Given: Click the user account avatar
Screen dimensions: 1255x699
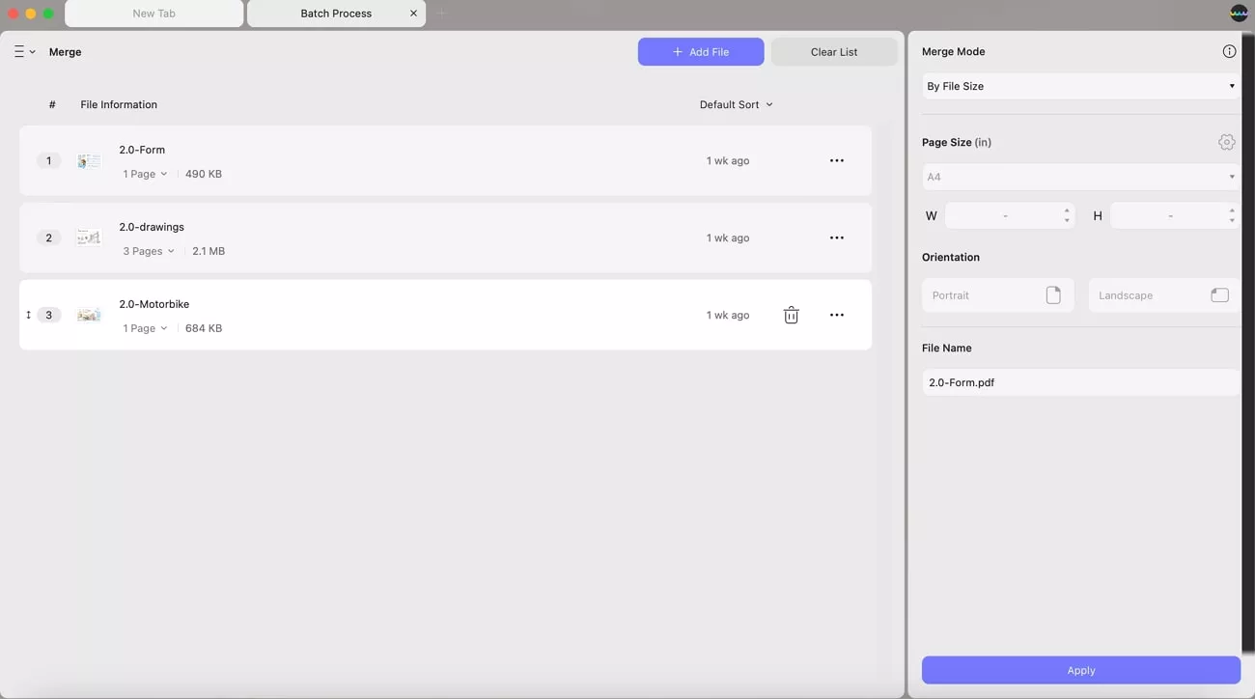Looking at the screenshot, I should 1237,13.
